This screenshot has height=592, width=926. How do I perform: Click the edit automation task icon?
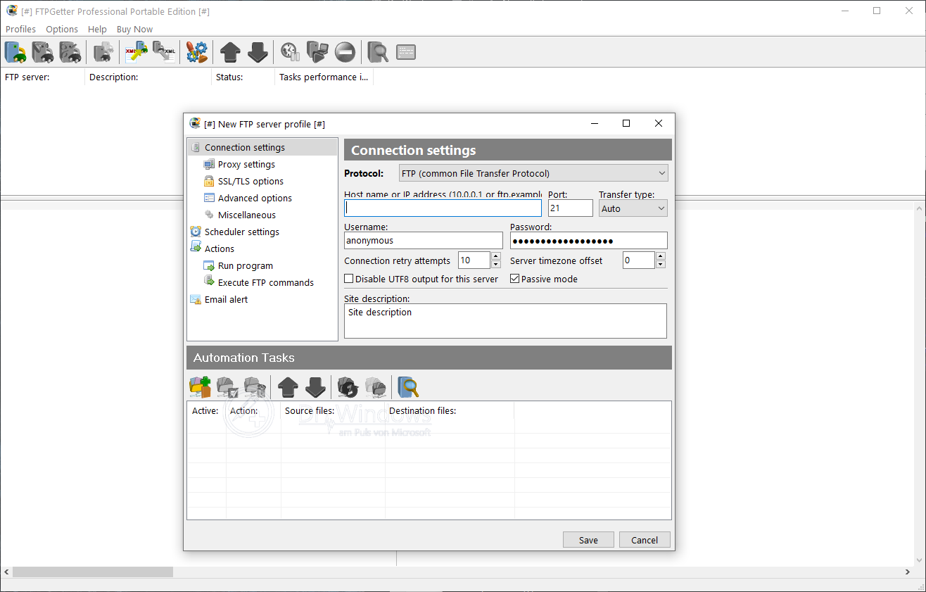coord(228,386)
